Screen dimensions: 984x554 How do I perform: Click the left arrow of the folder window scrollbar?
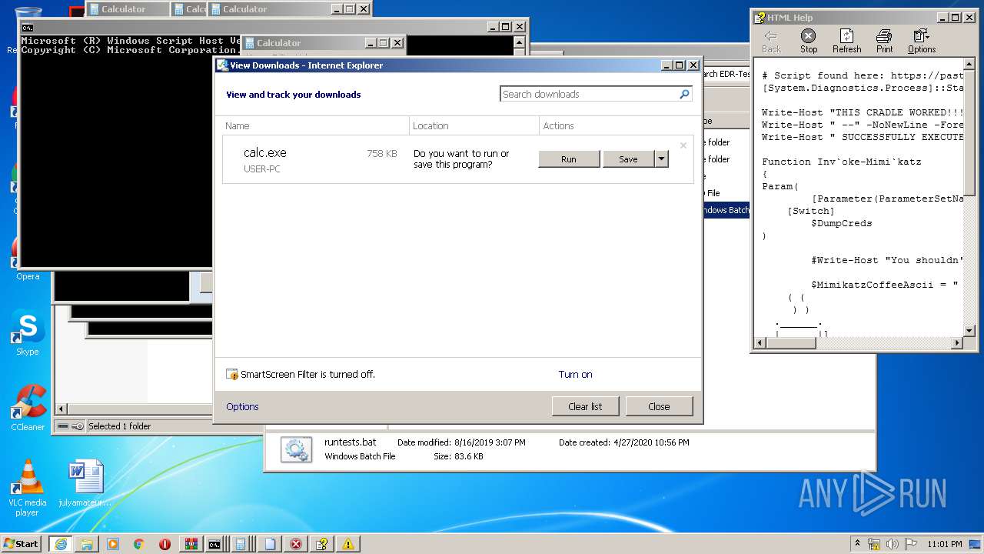click(62, 409)
